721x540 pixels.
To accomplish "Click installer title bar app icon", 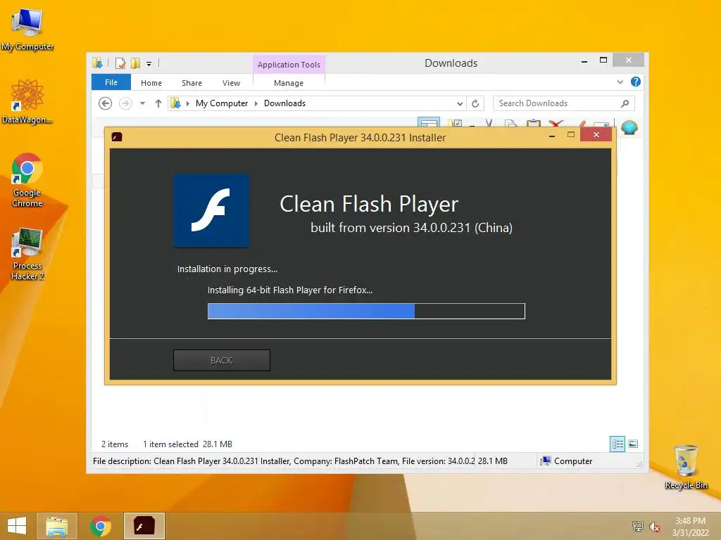I will point(117,137).
